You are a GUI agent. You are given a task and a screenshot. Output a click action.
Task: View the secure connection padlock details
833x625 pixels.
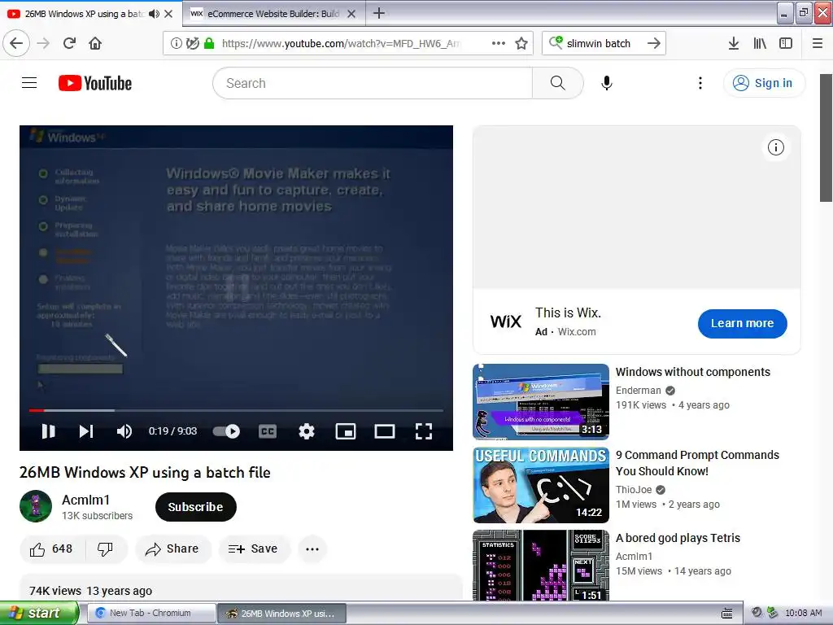(209, 43)
